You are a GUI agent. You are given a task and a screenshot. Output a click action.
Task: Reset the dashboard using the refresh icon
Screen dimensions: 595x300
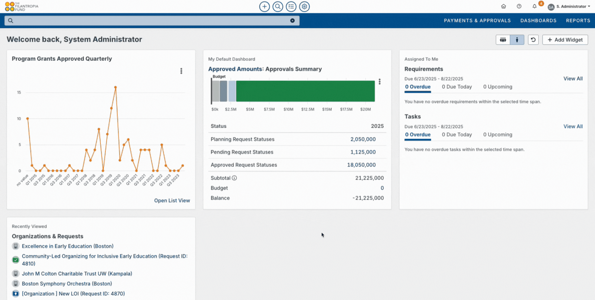(533, 40)
